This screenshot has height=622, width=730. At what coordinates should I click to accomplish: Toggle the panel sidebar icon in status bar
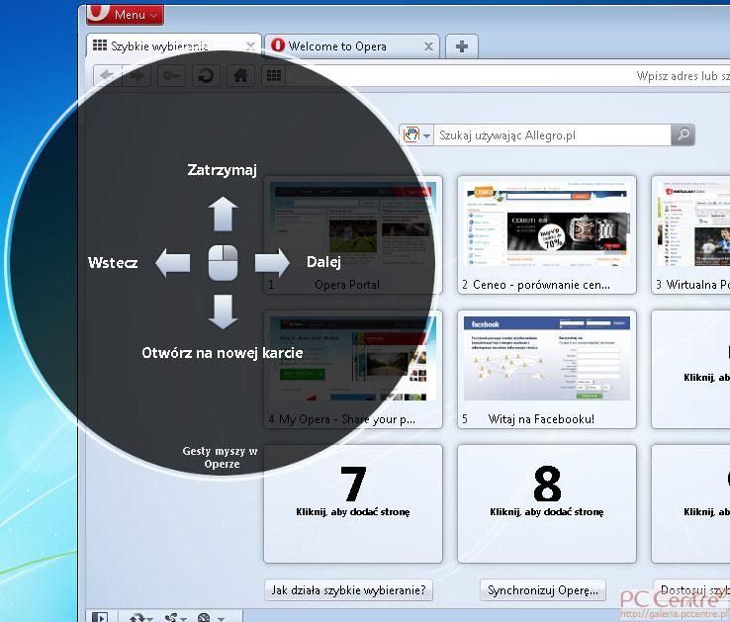pyautogui.click(x=100, y=617)
